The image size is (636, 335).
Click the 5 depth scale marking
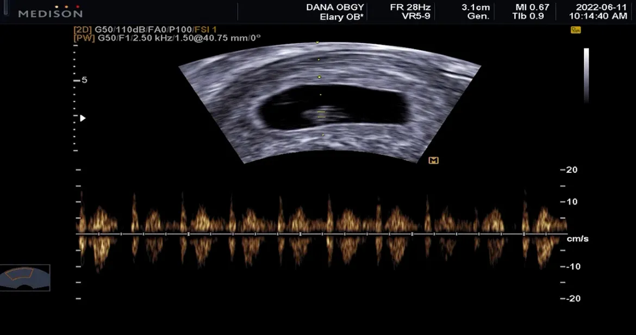(84, 80)
